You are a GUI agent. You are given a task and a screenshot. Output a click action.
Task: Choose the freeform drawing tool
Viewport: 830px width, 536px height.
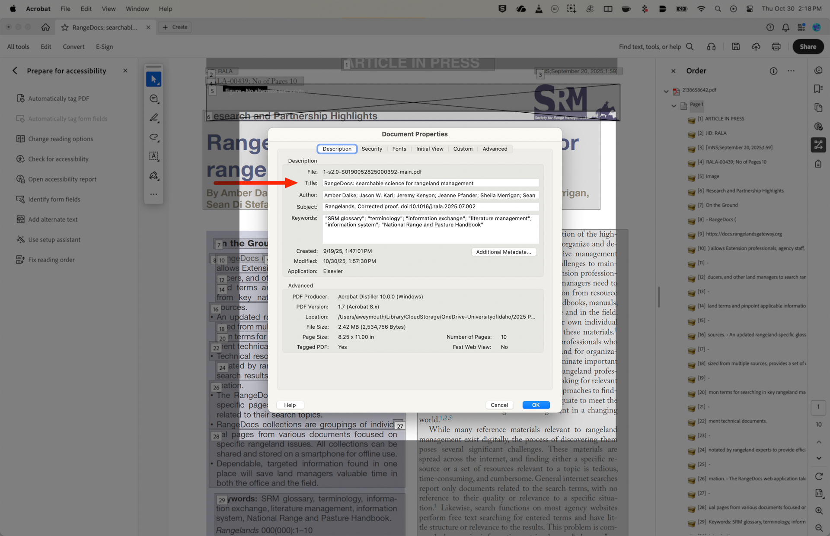point(153,137)
